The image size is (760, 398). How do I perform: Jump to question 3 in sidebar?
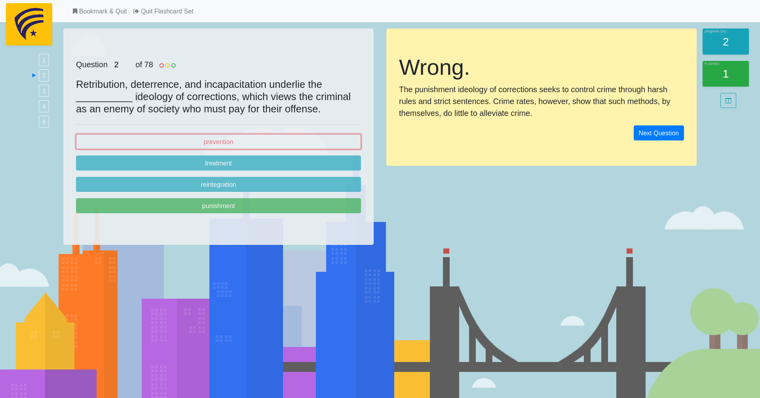pyautogui.click(x=44, y=91)
